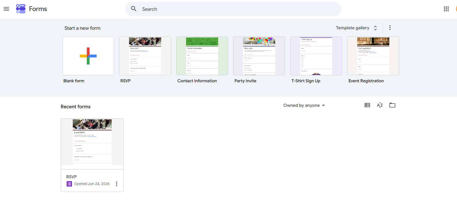Click the 'Party Invite' template label

tap(245, 81)
